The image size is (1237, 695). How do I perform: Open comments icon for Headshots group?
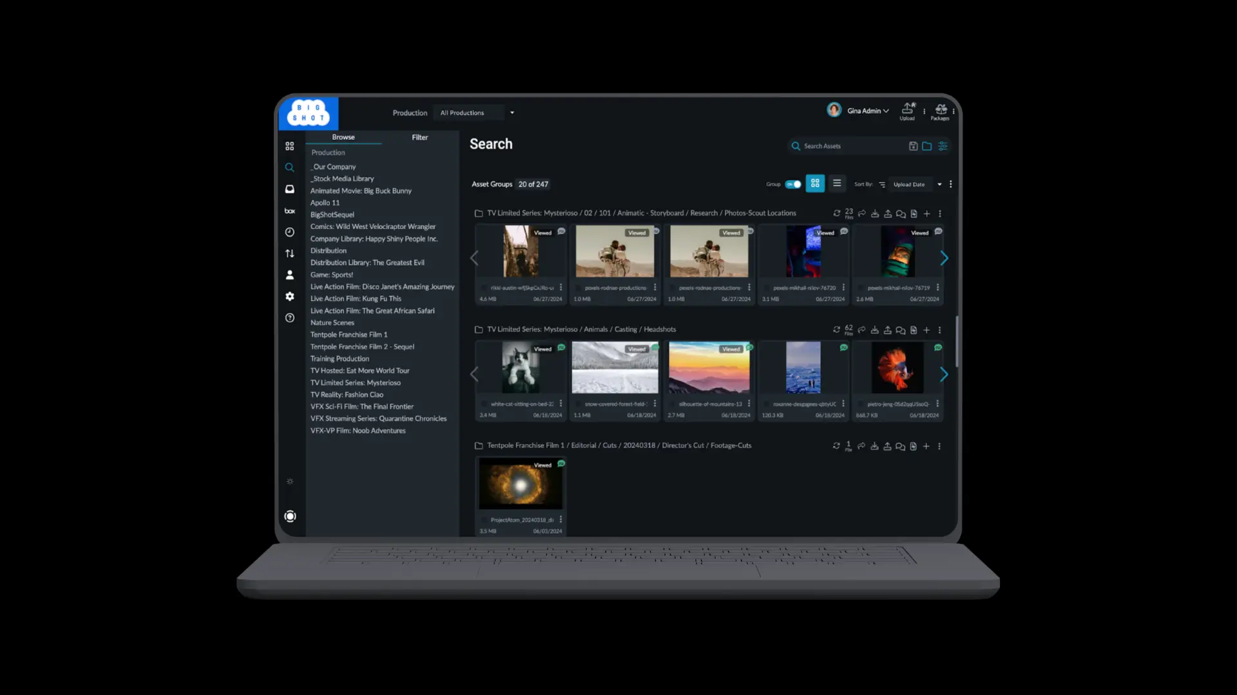900,330
